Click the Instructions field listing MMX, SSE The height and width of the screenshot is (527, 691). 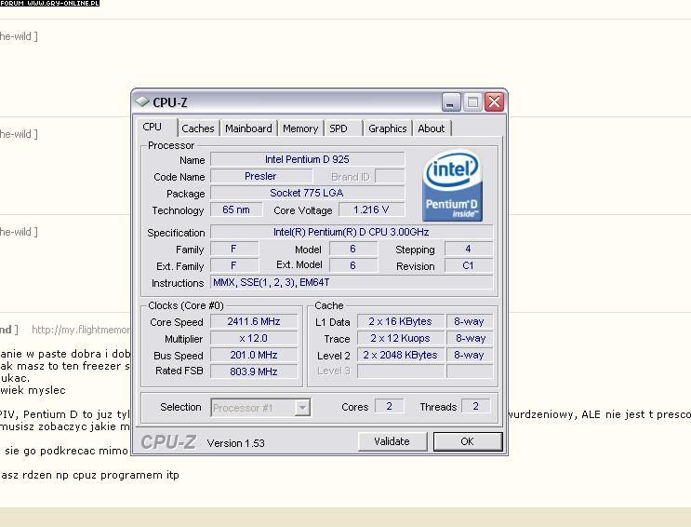click(352, 283)
